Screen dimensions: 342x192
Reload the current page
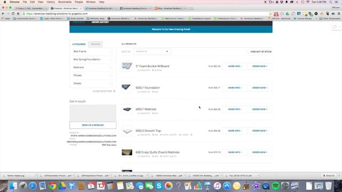pos(13,13)
